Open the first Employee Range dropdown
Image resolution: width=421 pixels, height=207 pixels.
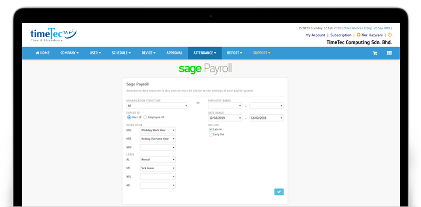(225, 106)
